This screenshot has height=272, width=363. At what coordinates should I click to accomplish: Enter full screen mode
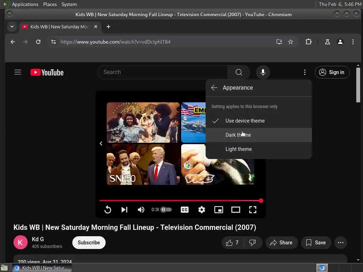252,210
